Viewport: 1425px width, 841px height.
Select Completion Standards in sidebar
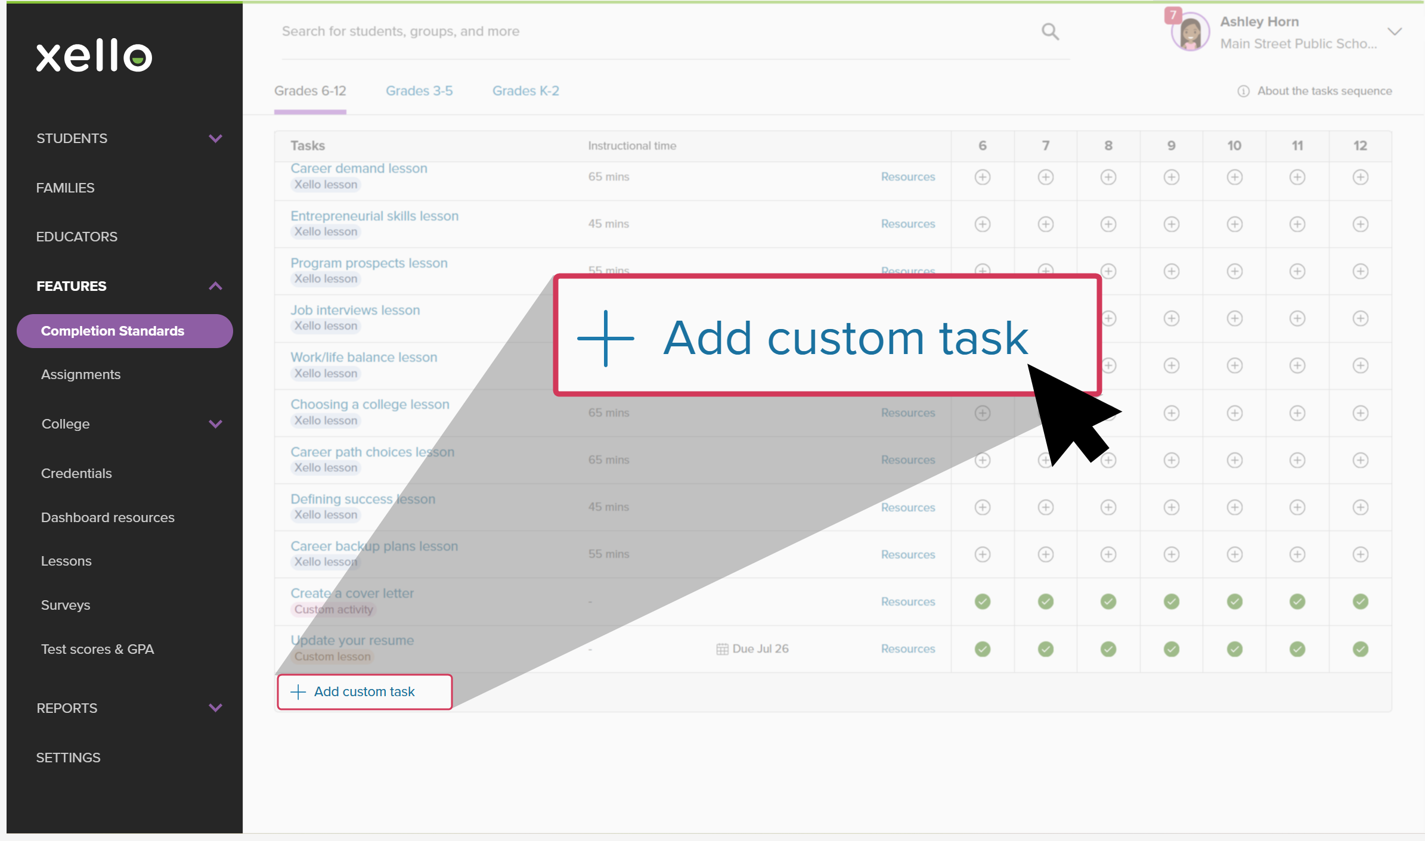[125, 331]
